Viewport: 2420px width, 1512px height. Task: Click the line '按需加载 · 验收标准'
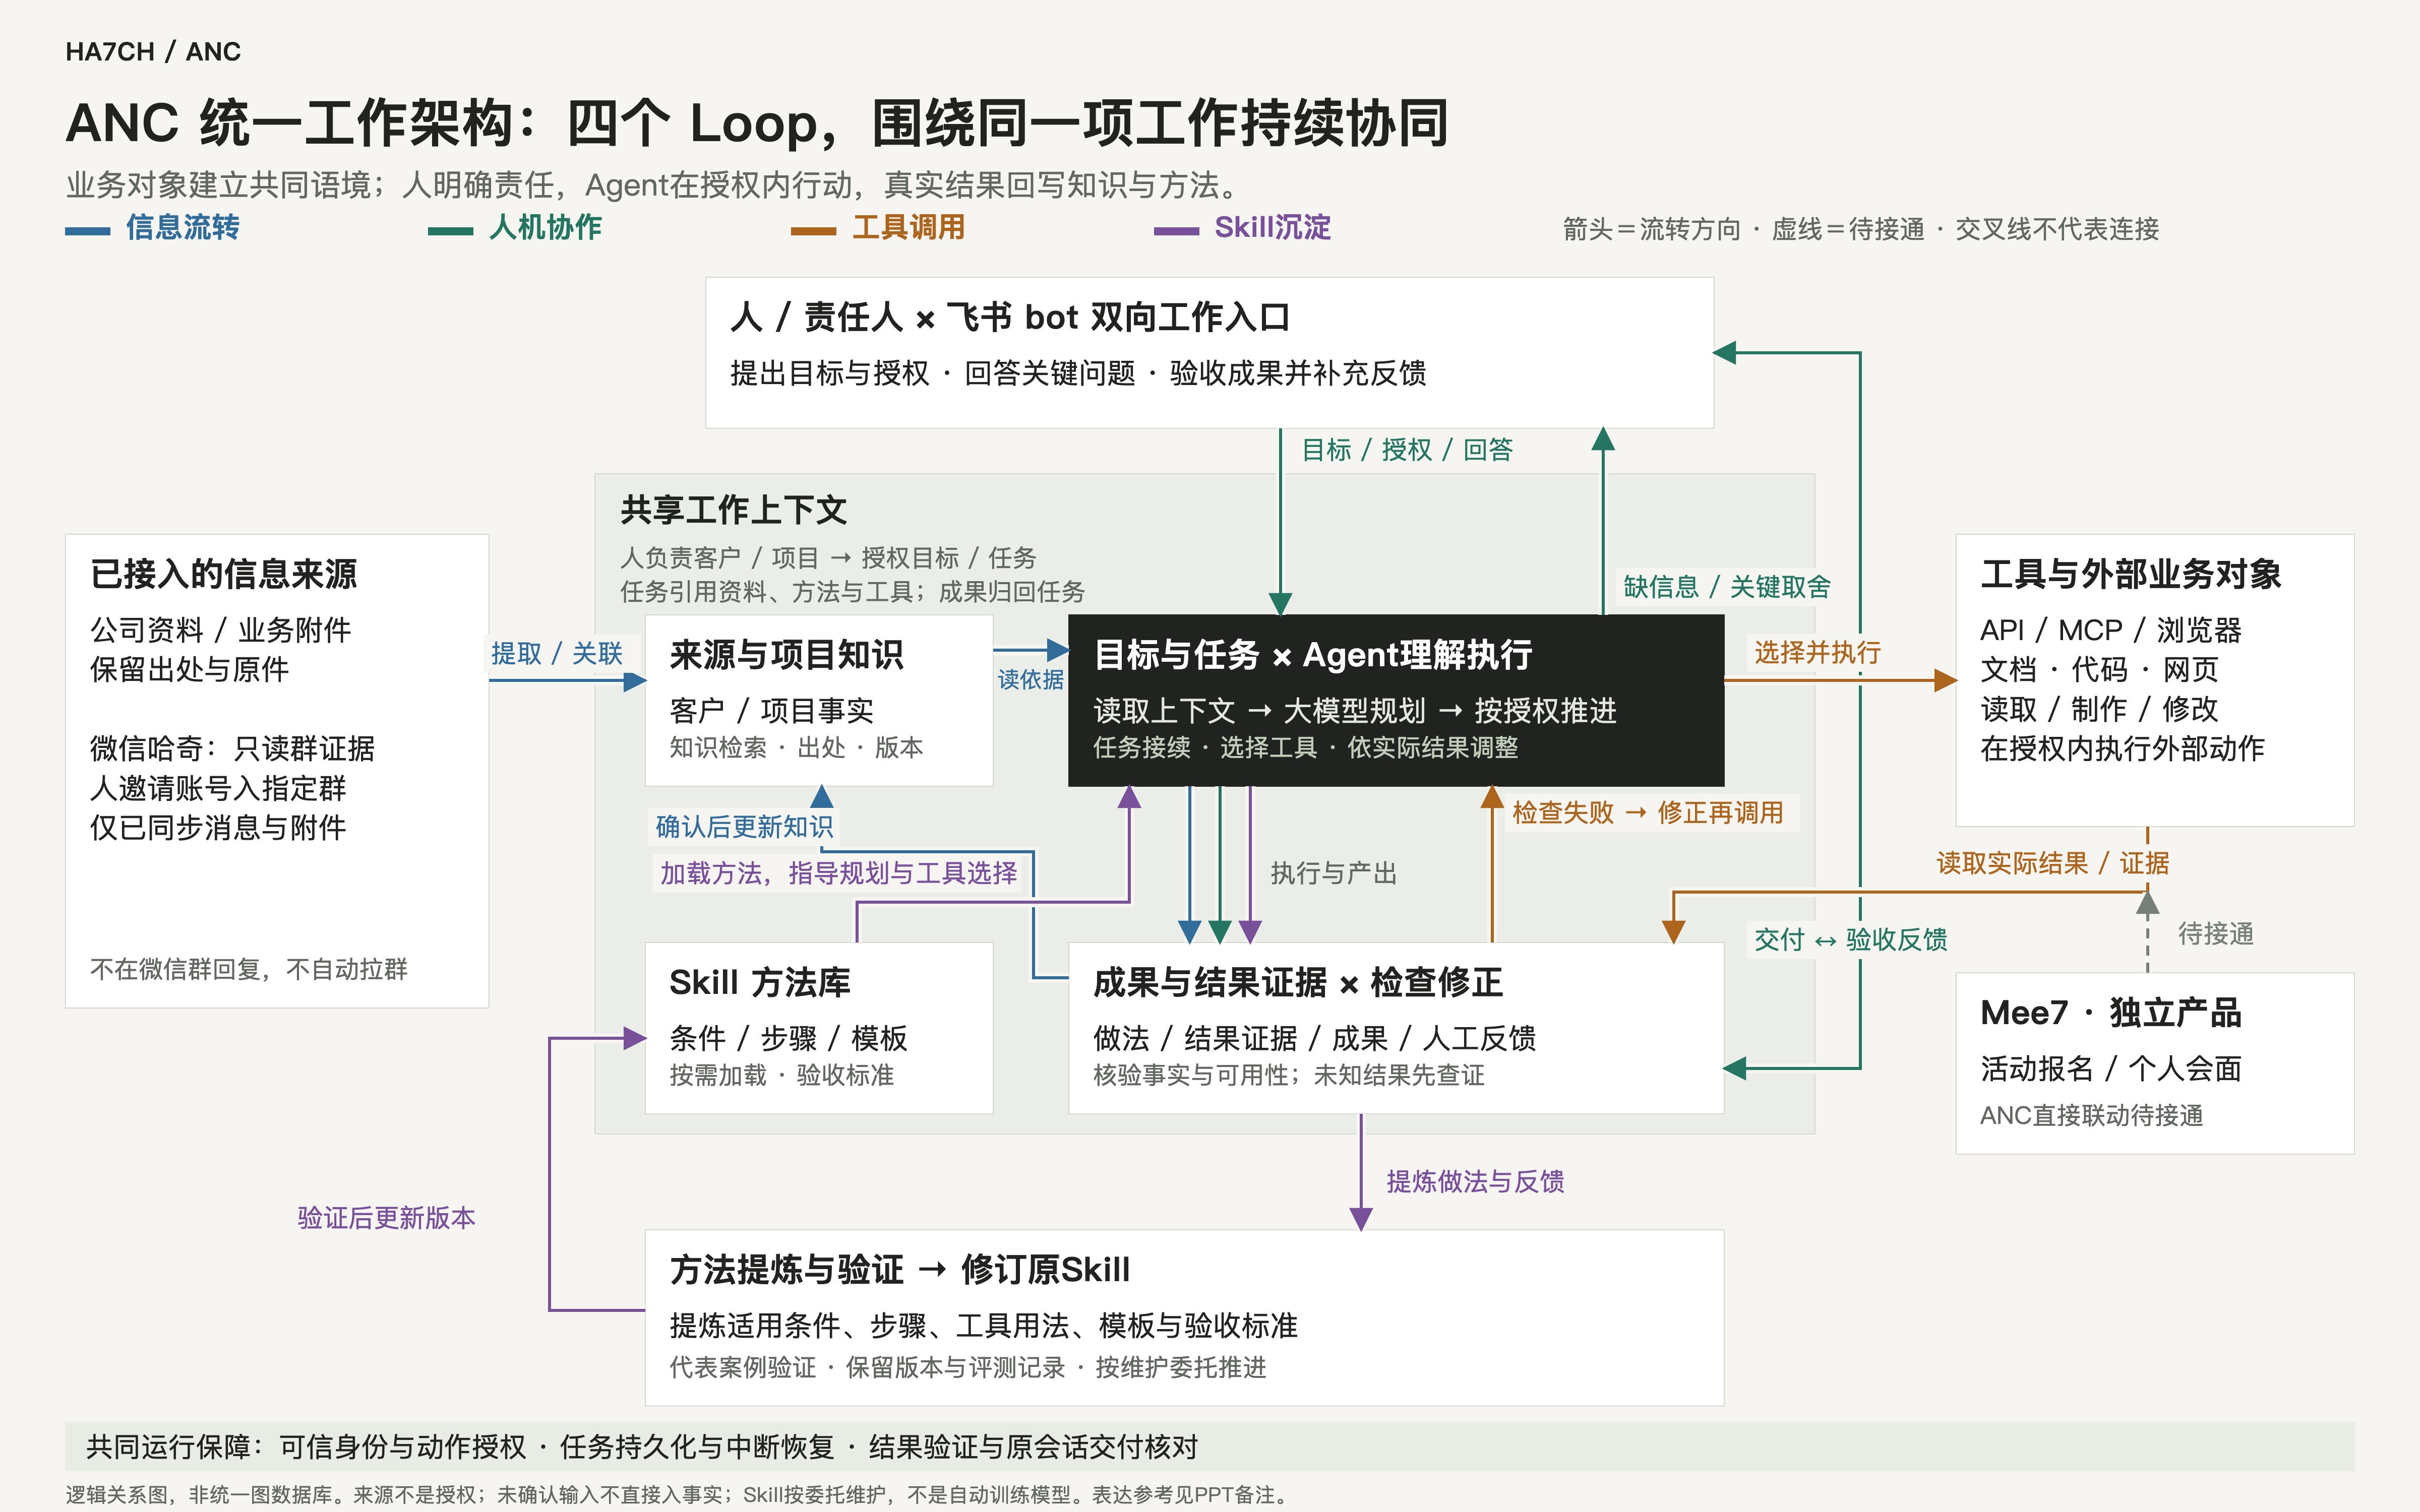(x=781, y=1075)
